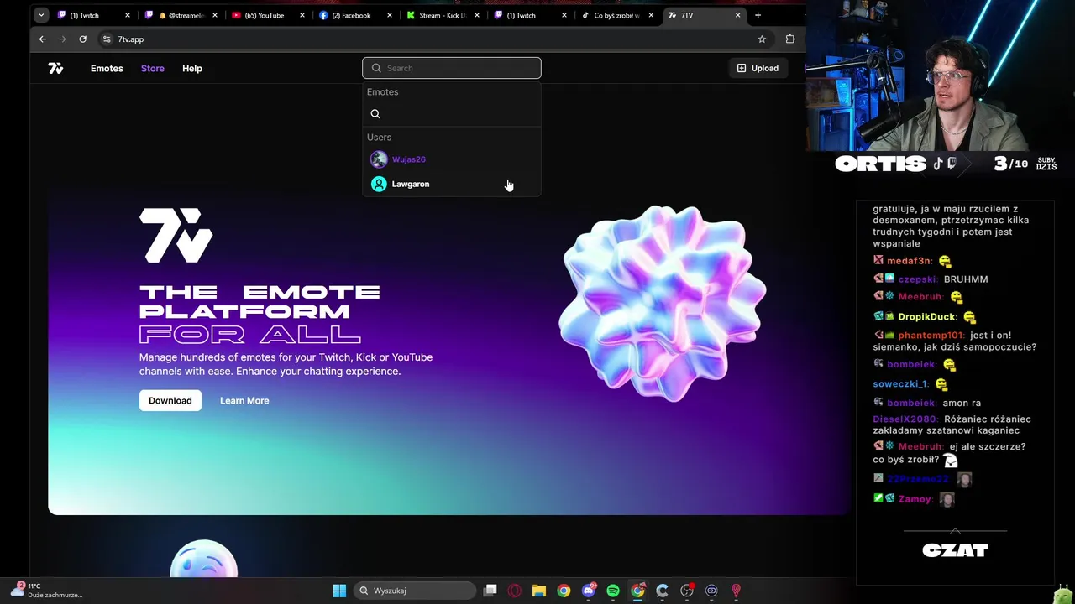The height and width of the screenshot is (604, 1075).
Task: Open the browser extensions puzzle icon
Action: pyautogui.click(x=789, y=39)
